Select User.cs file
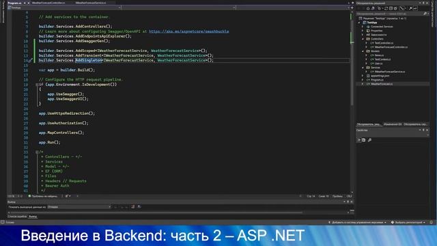437x246 pixels. pyautogui.click(x=376, y=64)
